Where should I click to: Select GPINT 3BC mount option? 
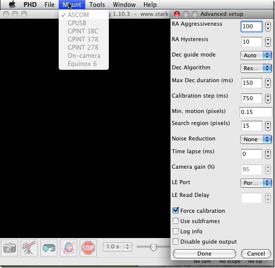(84, 31)
